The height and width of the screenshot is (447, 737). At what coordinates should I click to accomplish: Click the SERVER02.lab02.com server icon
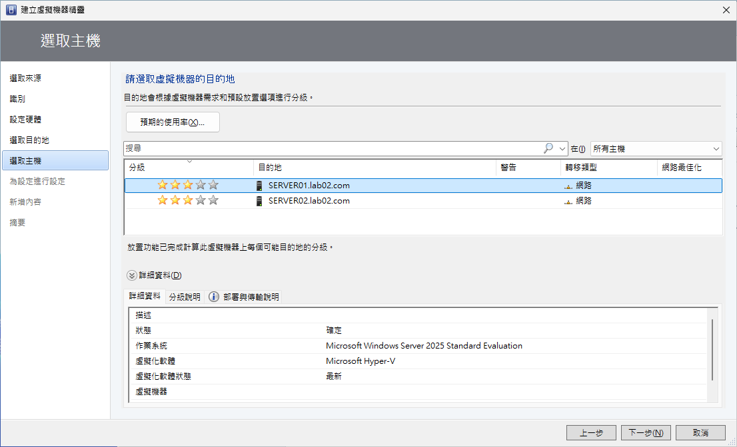[x=259, y=201]
